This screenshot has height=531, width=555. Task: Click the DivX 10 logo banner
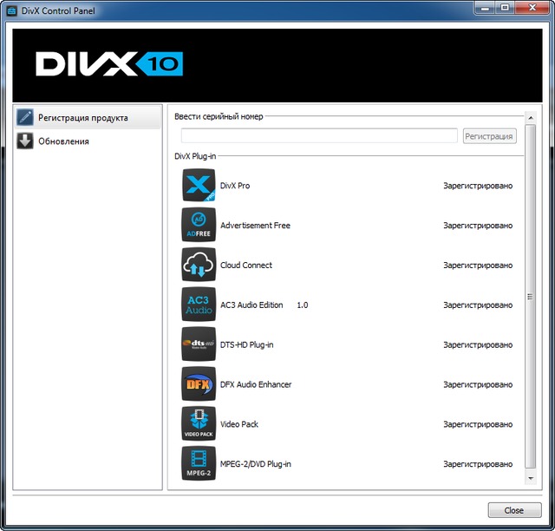(x=277, y=66)
